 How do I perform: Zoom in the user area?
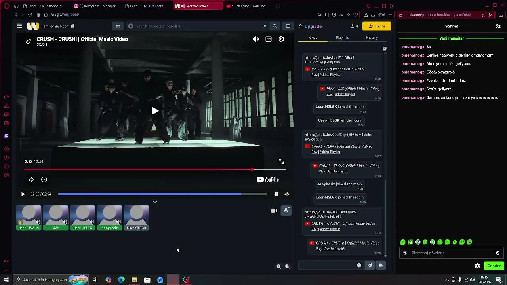click(x=279, y=267)
